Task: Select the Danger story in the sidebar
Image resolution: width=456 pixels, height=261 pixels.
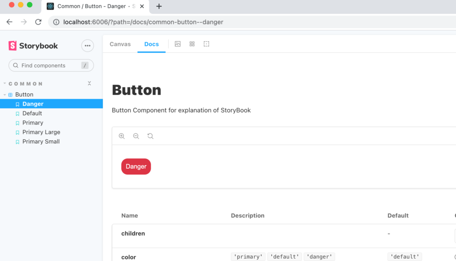Action: [x=33, y=103]
